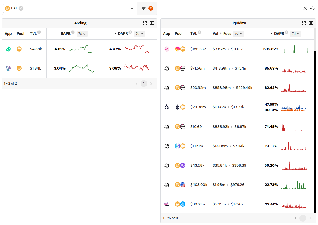This screenshot has width=318, height=225.
Task: Click the Uniswap app icon in $23.92m row
Action: coord(166,88)
